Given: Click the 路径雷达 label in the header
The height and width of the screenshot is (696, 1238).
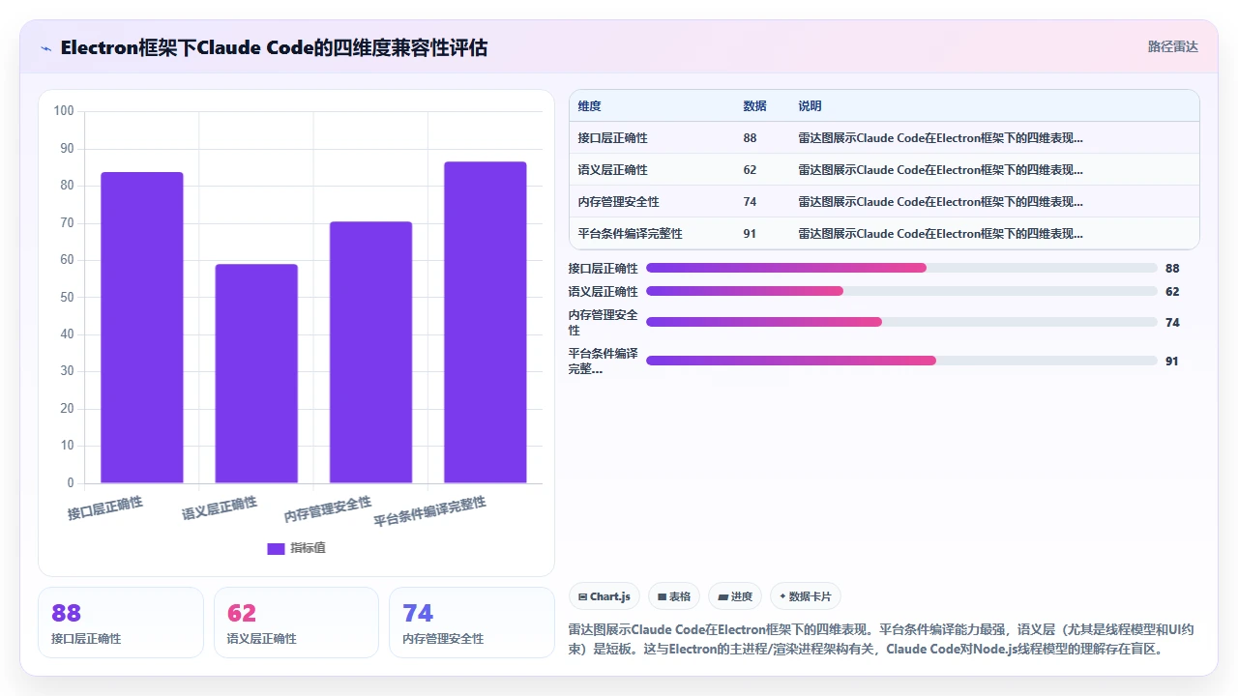Looking at the screenshot, I should [x=1172, y=46].
